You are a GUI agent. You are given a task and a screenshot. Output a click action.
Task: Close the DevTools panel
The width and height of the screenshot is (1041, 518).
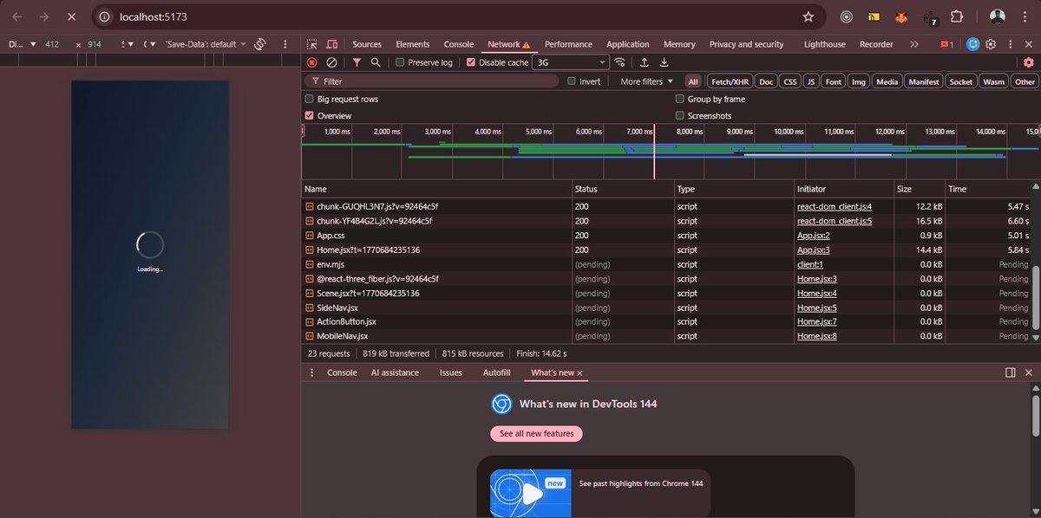(1028, 44)
